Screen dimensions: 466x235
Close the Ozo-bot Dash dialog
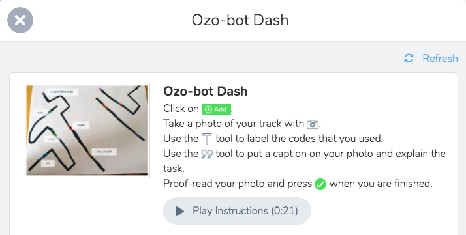click(20, 20)
